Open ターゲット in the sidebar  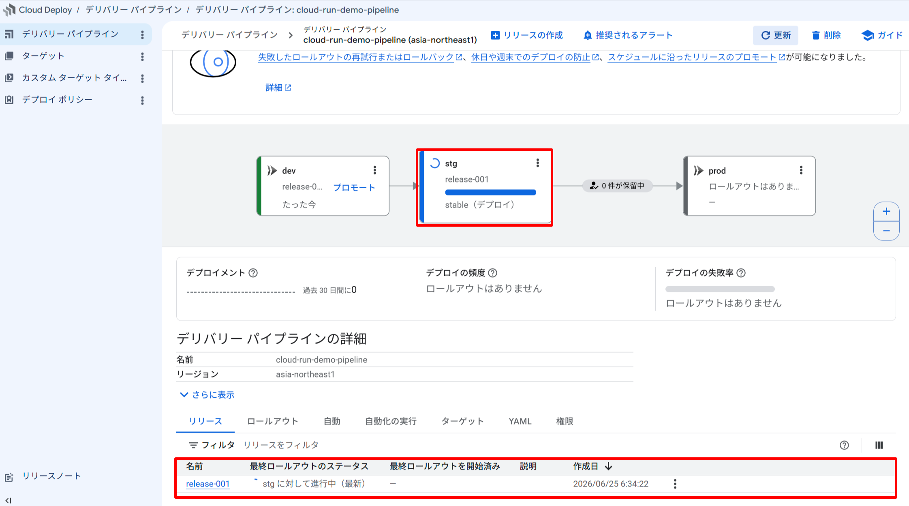click(x=43, y=56)
